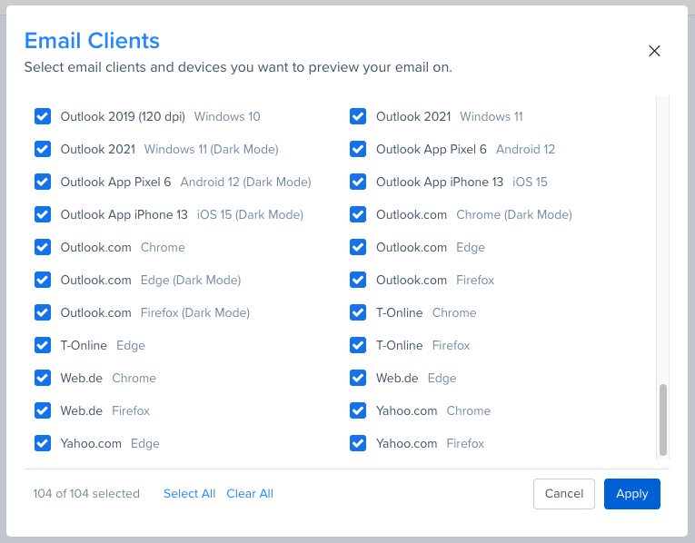Screen dimensions: 695x543
Task: Click the Select All link
Action: coord(189,493)
